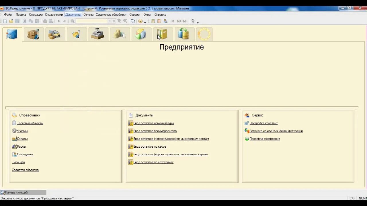Switch to Панель функций window tab
This screenshot has width=367, height=206.
[23, 193]
